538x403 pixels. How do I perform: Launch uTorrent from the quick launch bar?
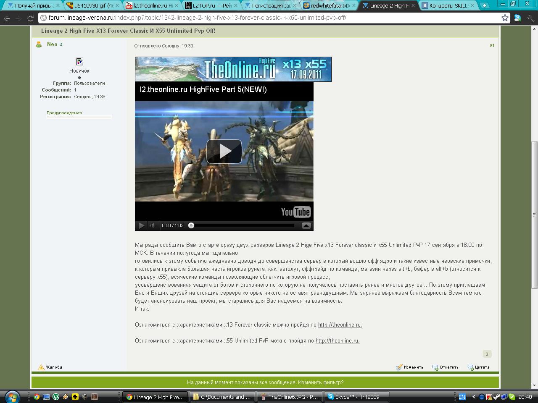[x=56, y=397]
